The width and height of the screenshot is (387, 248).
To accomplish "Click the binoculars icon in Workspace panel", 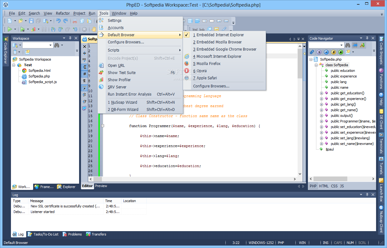I will (57, 45).
